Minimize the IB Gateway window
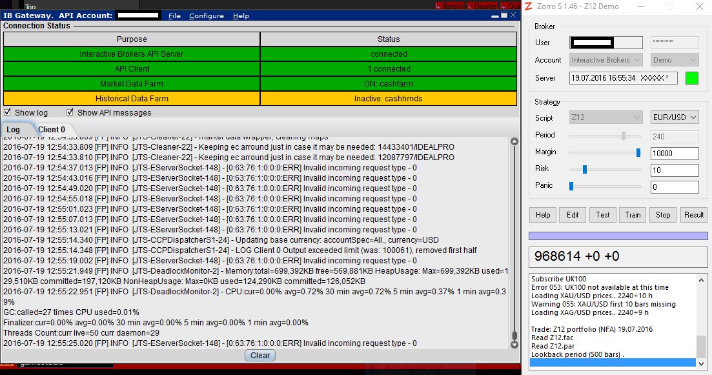This screenshot has height=375, width=712. 495,16
